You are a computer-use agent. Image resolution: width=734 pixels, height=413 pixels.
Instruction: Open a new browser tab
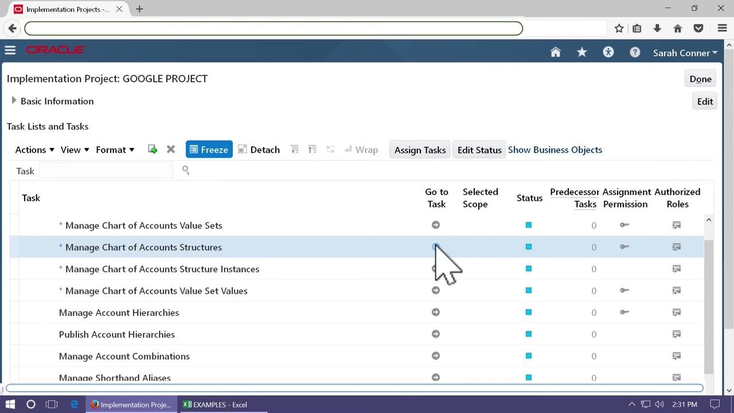click(139, 9)
